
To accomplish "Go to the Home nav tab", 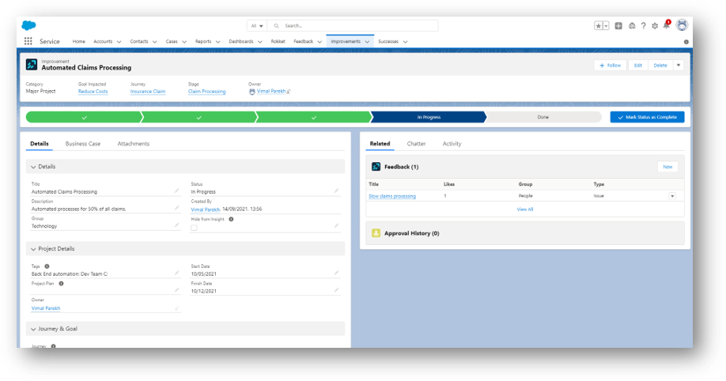I will pyautogui.click(x=79, y=41).
